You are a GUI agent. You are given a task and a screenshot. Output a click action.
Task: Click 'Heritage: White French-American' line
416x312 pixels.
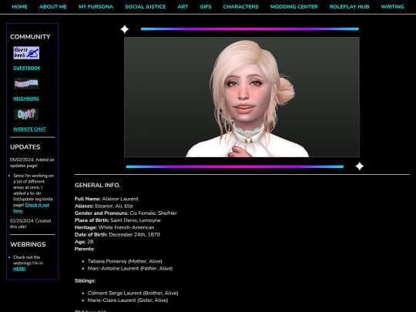tap(114, 227)
